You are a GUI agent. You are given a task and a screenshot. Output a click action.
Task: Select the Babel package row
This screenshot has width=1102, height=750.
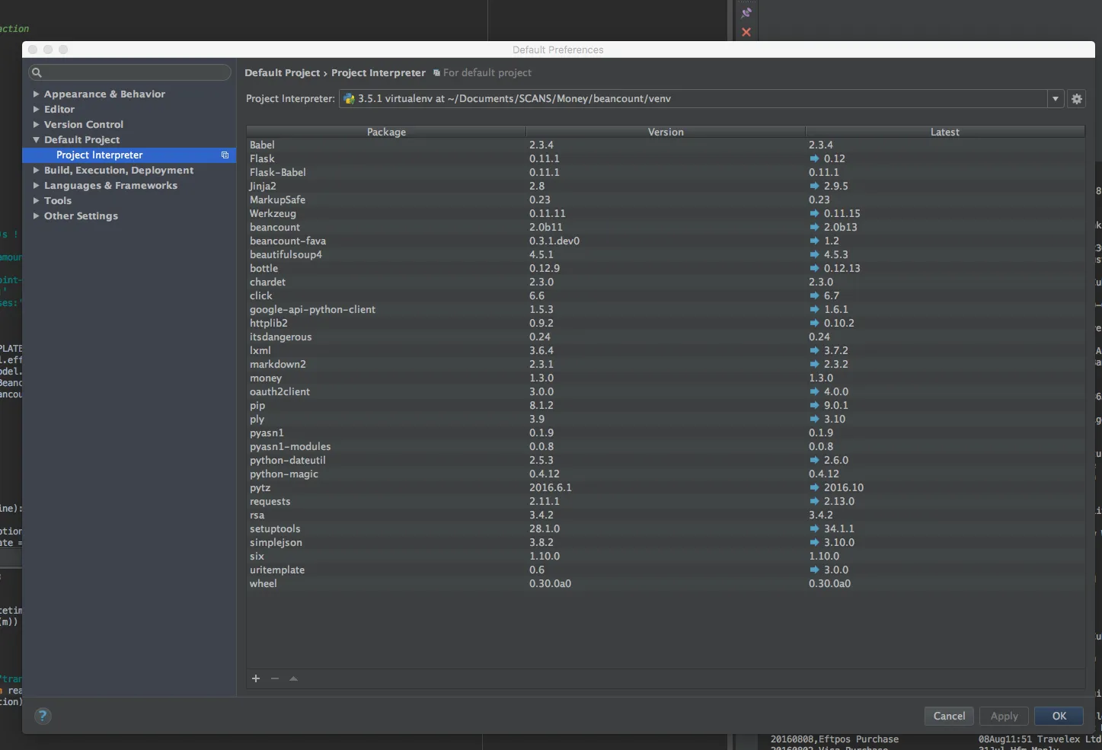[x=666, y=145]
